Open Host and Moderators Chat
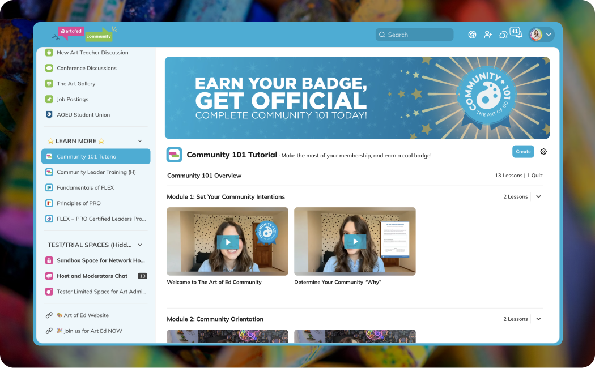Image resolution: width=595 pixels, height=368 pixels. 92,276
